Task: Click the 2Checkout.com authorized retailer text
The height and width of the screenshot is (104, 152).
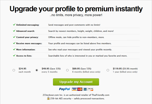Action: click(x=76, y=95)
